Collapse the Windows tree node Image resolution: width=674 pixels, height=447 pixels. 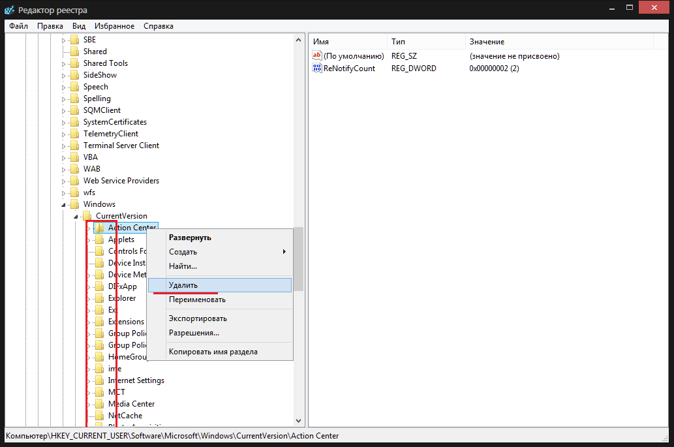(x=64, y=205)
